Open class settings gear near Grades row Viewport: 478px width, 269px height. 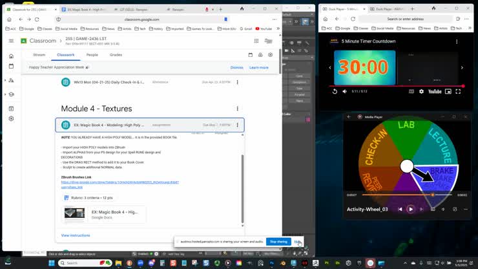click(x=270, y=55)
